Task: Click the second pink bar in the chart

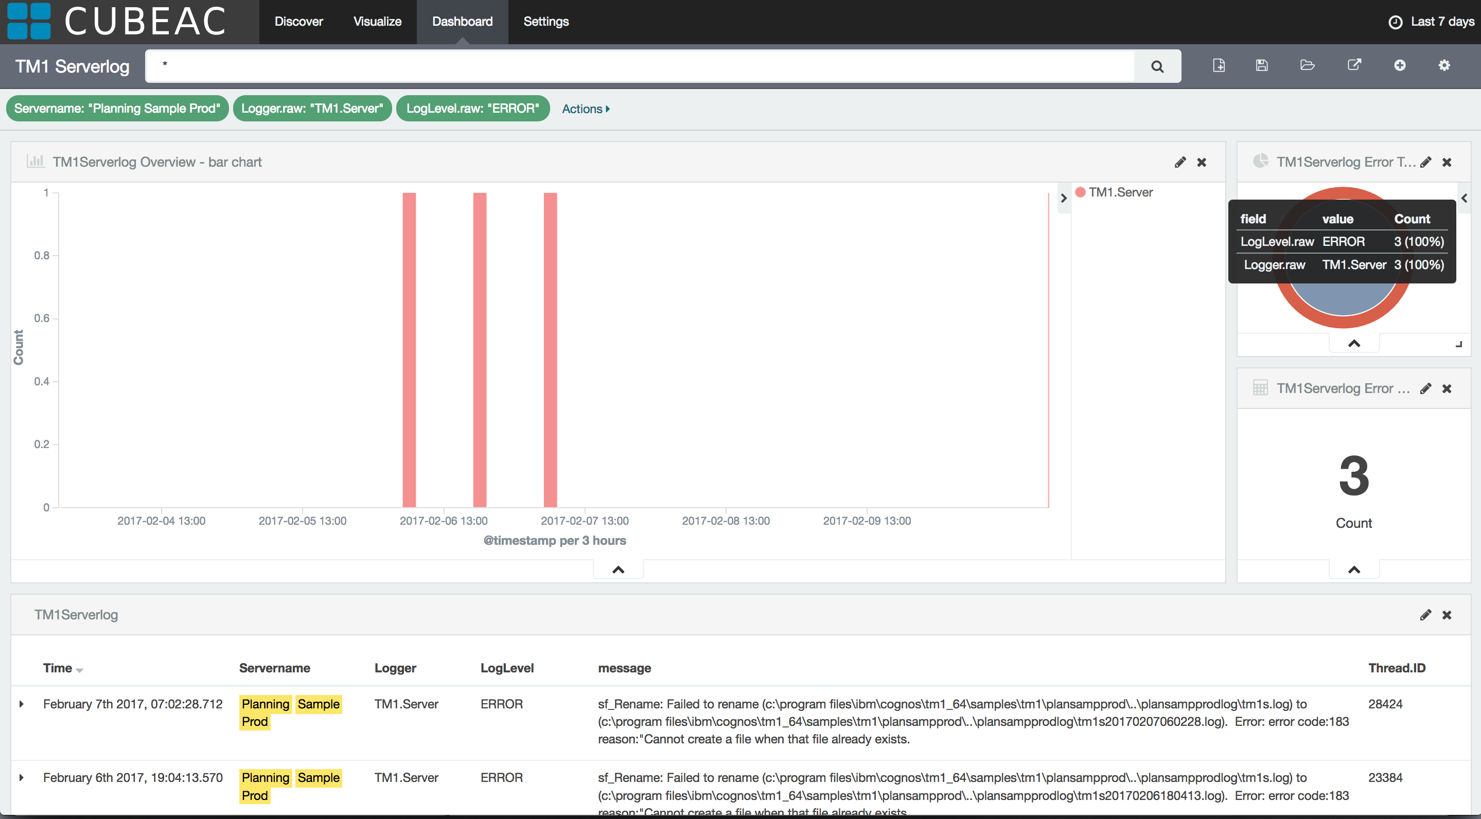Action: click(480, 349)
